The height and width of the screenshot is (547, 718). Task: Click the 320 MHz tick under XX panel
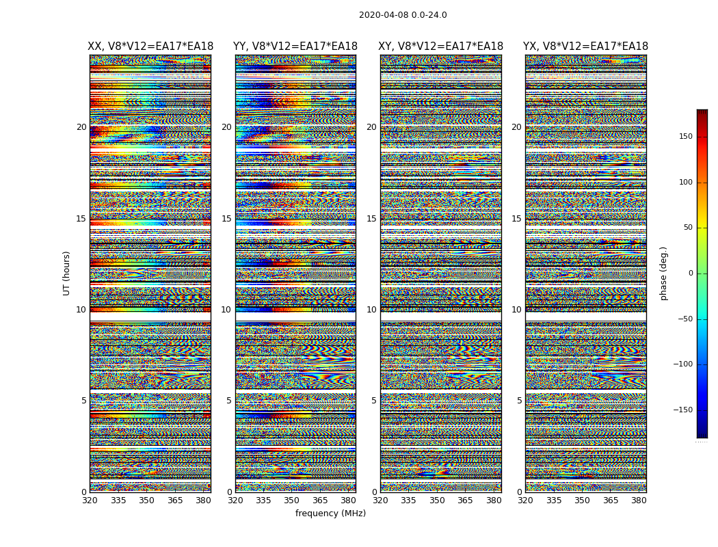point(90,501)
